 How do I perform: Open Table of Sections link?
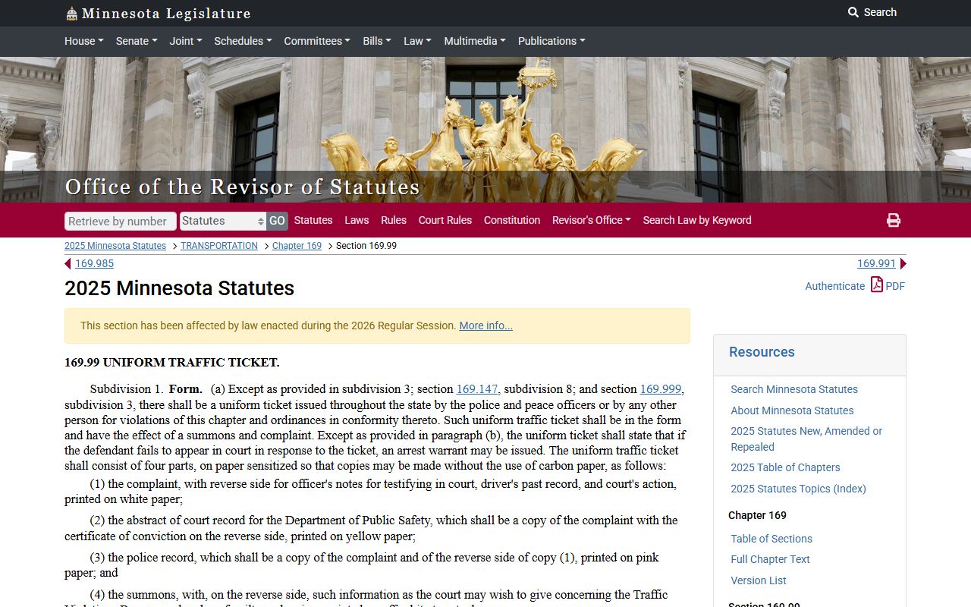pyautogui.click(x=771, y=539)
